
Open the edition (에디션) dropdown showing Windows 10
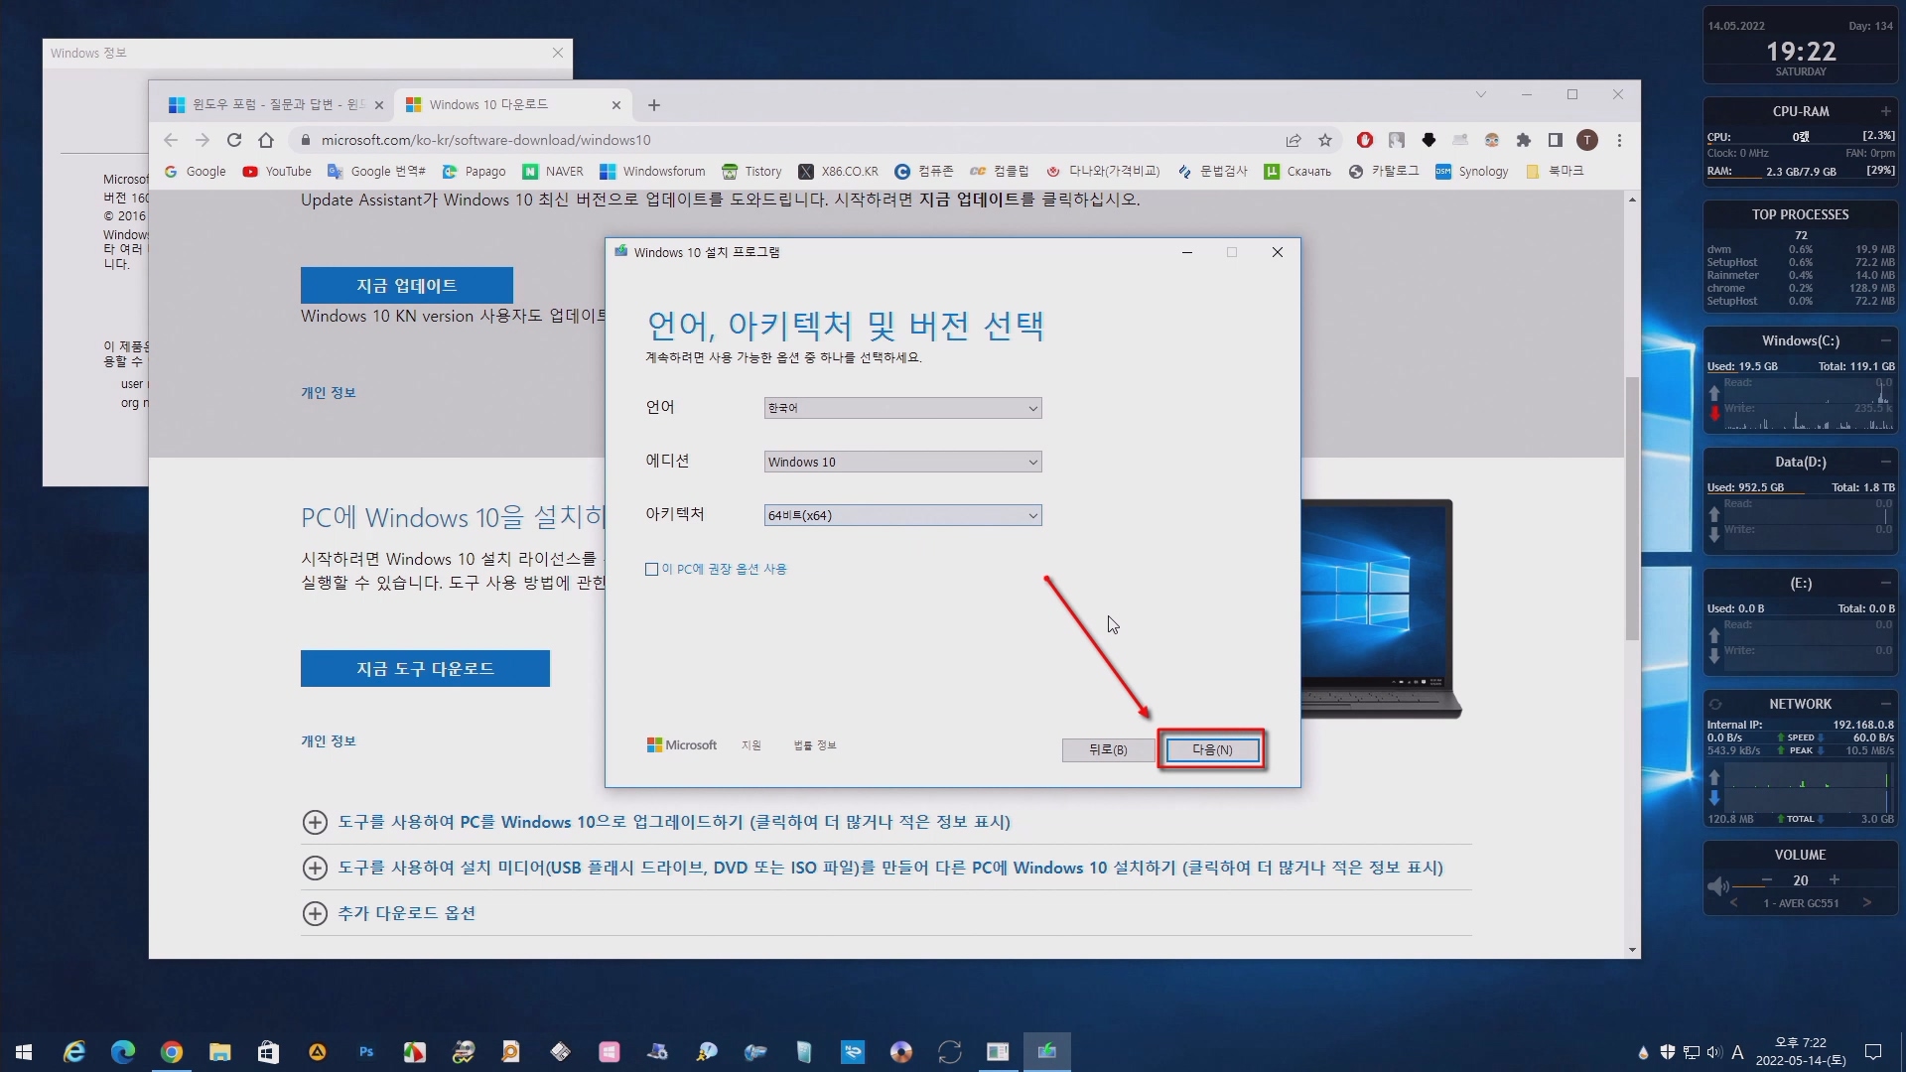pyautogui.click(x=902, y=462)
